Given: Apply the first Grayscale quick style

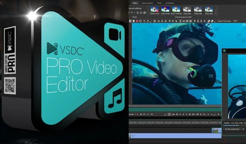Looking at the screenshot, I should [x=187, y=11].
